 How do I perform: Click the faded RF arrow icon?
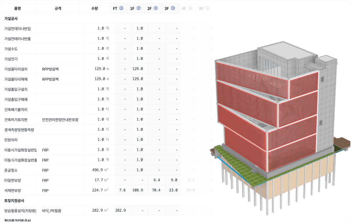tap(207, 9)
